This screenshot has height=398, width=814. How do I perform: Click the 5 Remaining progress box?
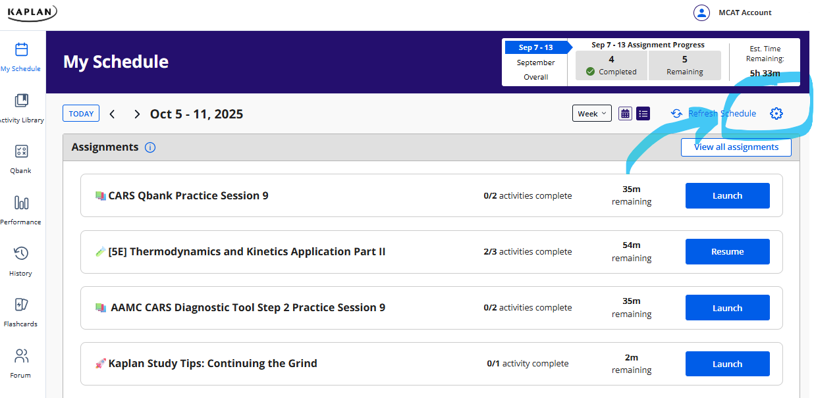click(x=685, y=65)
